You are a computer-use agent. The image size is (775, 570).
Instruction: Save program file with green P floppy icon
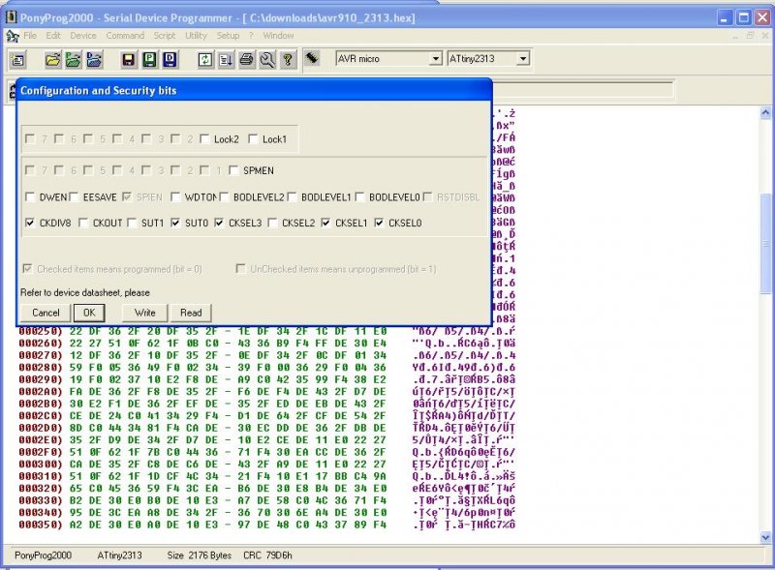click(149, 60)
